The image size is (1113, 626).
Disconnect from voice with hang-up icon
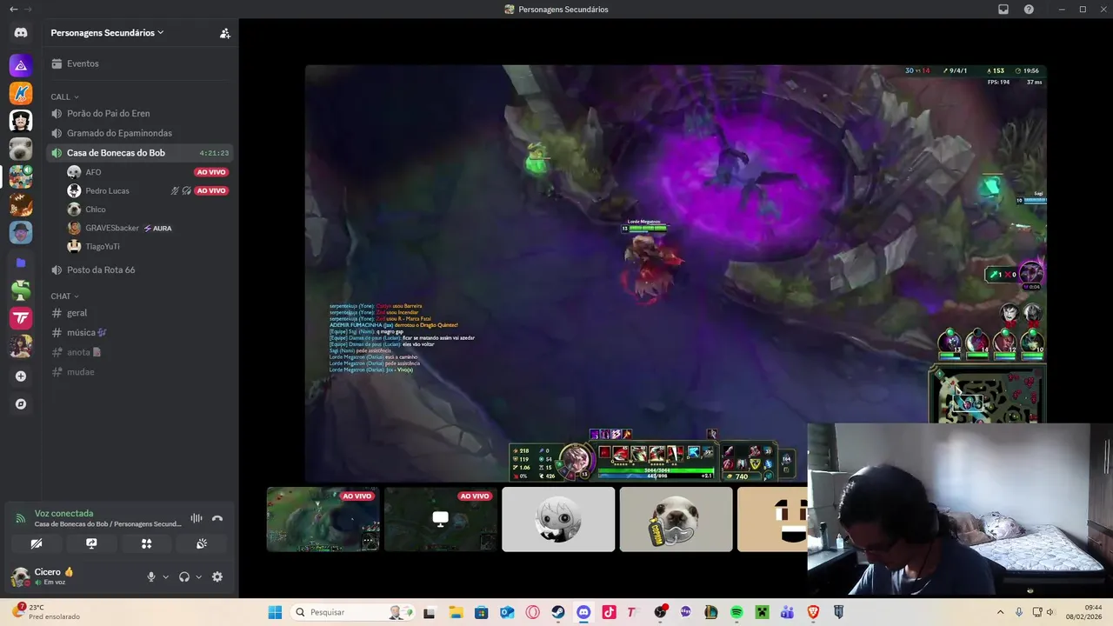coord(217,518)
